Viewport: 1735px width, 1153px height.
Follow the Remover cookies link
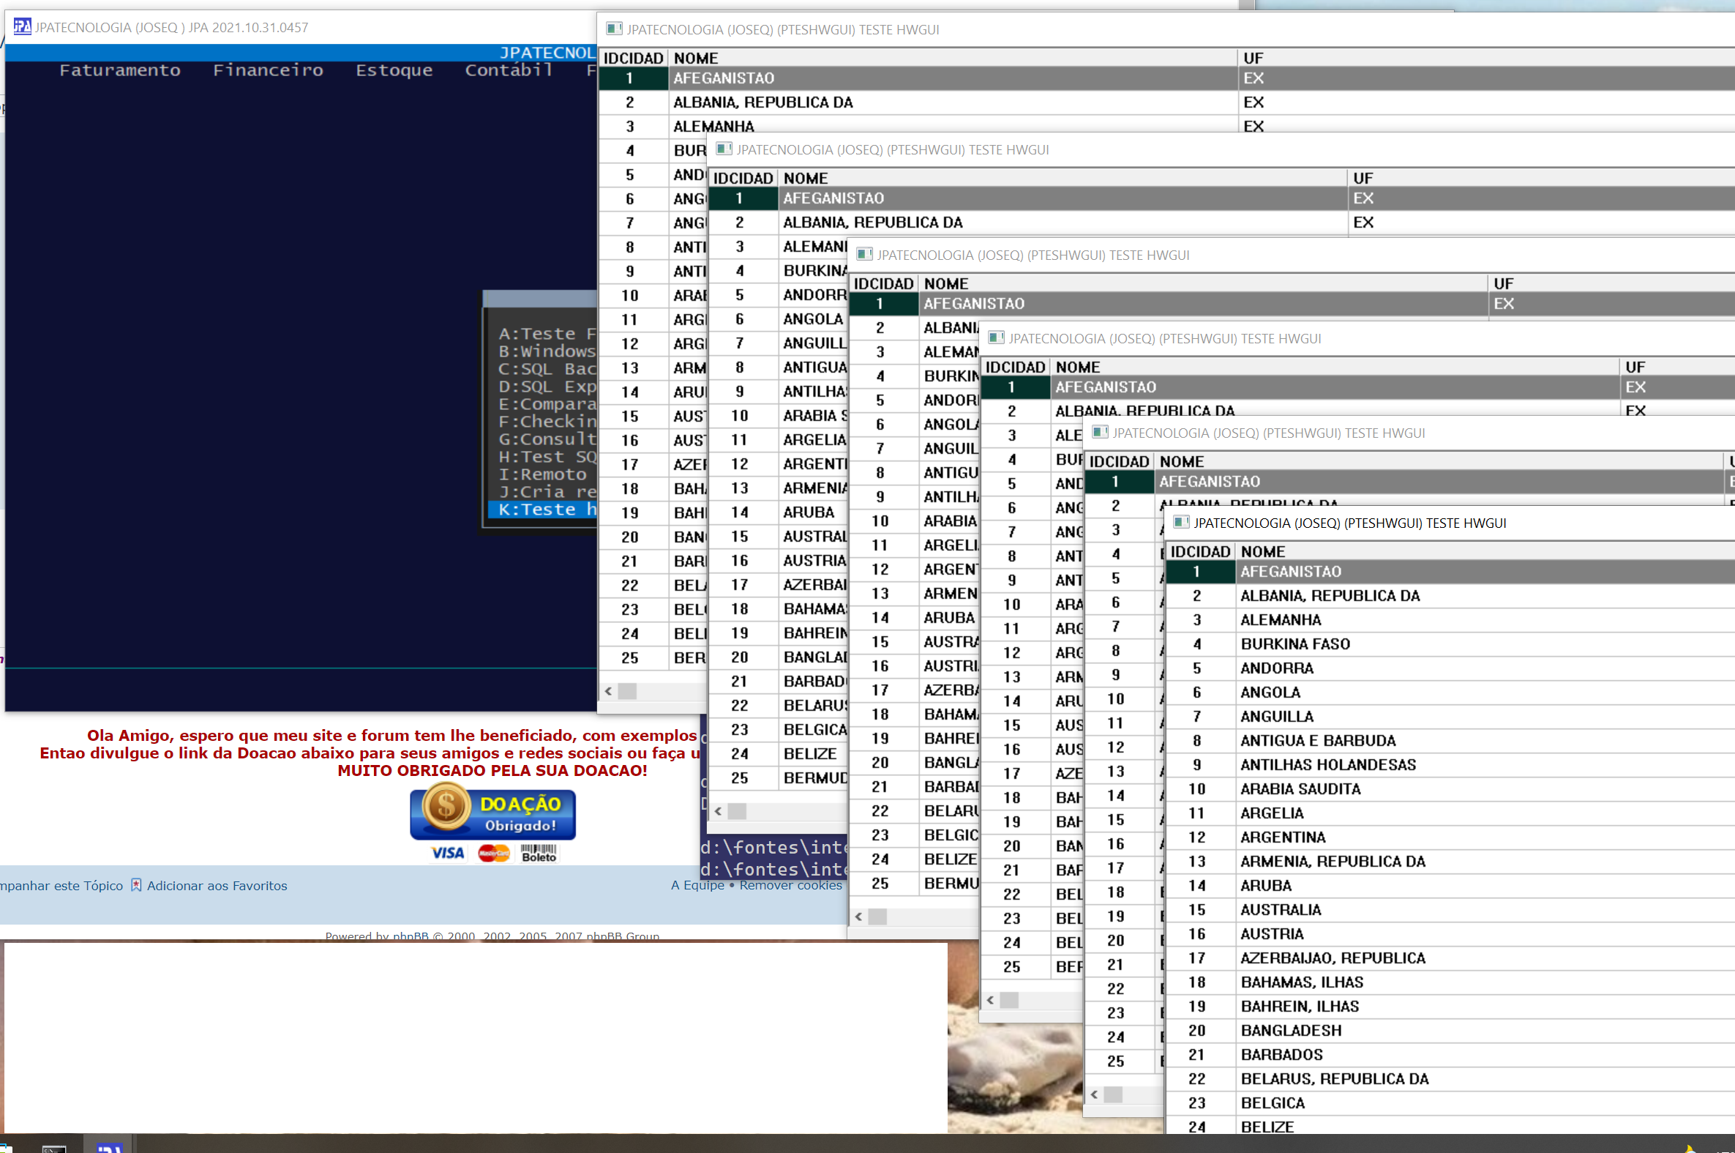(x=790, y=885)
